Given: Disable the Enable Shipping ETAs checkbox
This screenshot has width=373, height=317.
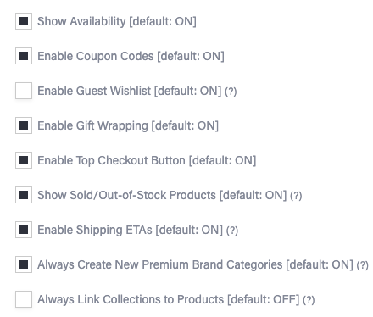Looking at the screenshot, I should coord(24,230).
